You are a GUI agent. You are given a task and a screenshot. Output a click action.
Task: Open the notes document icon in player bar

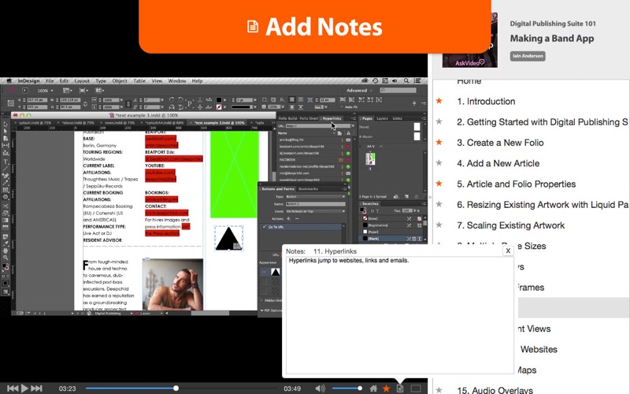400,388
